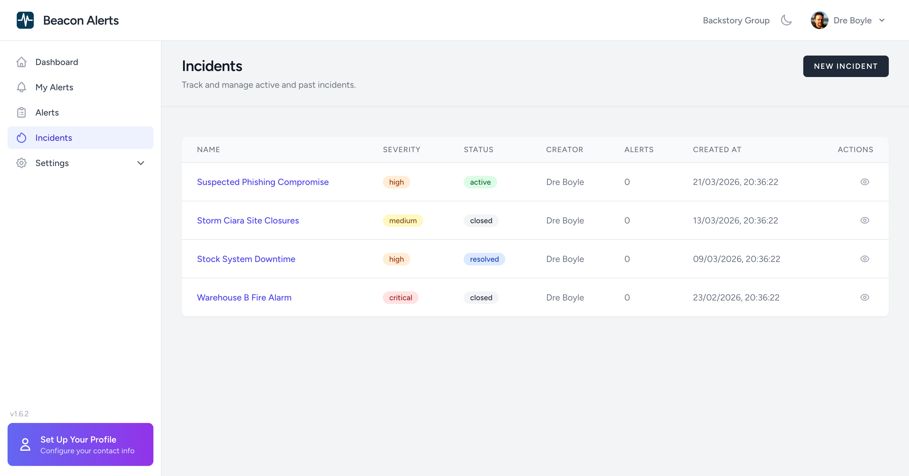Click the Beacon Alerts pulse logo icon

(x=25, y=20)
